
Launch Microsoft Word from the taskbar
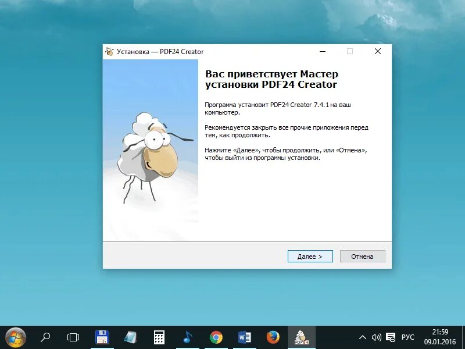pos(244,337)
